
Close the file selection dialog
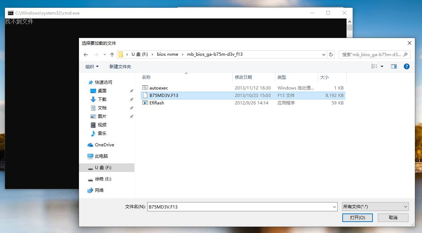coord(409,43)
